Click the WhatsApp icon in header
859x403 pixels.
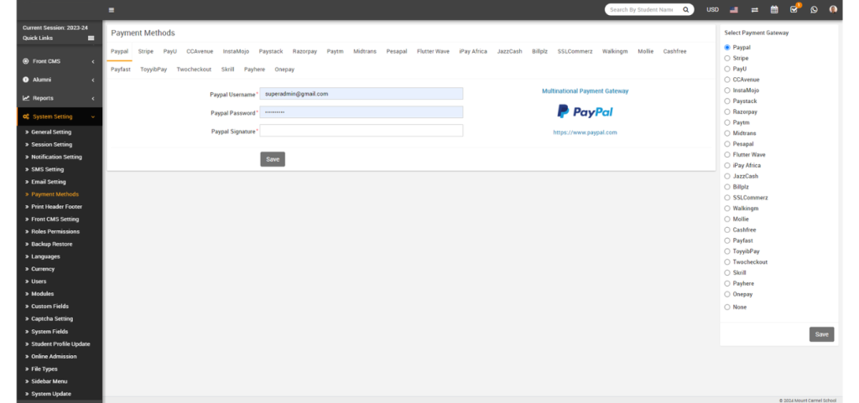(x=814, y=10)
